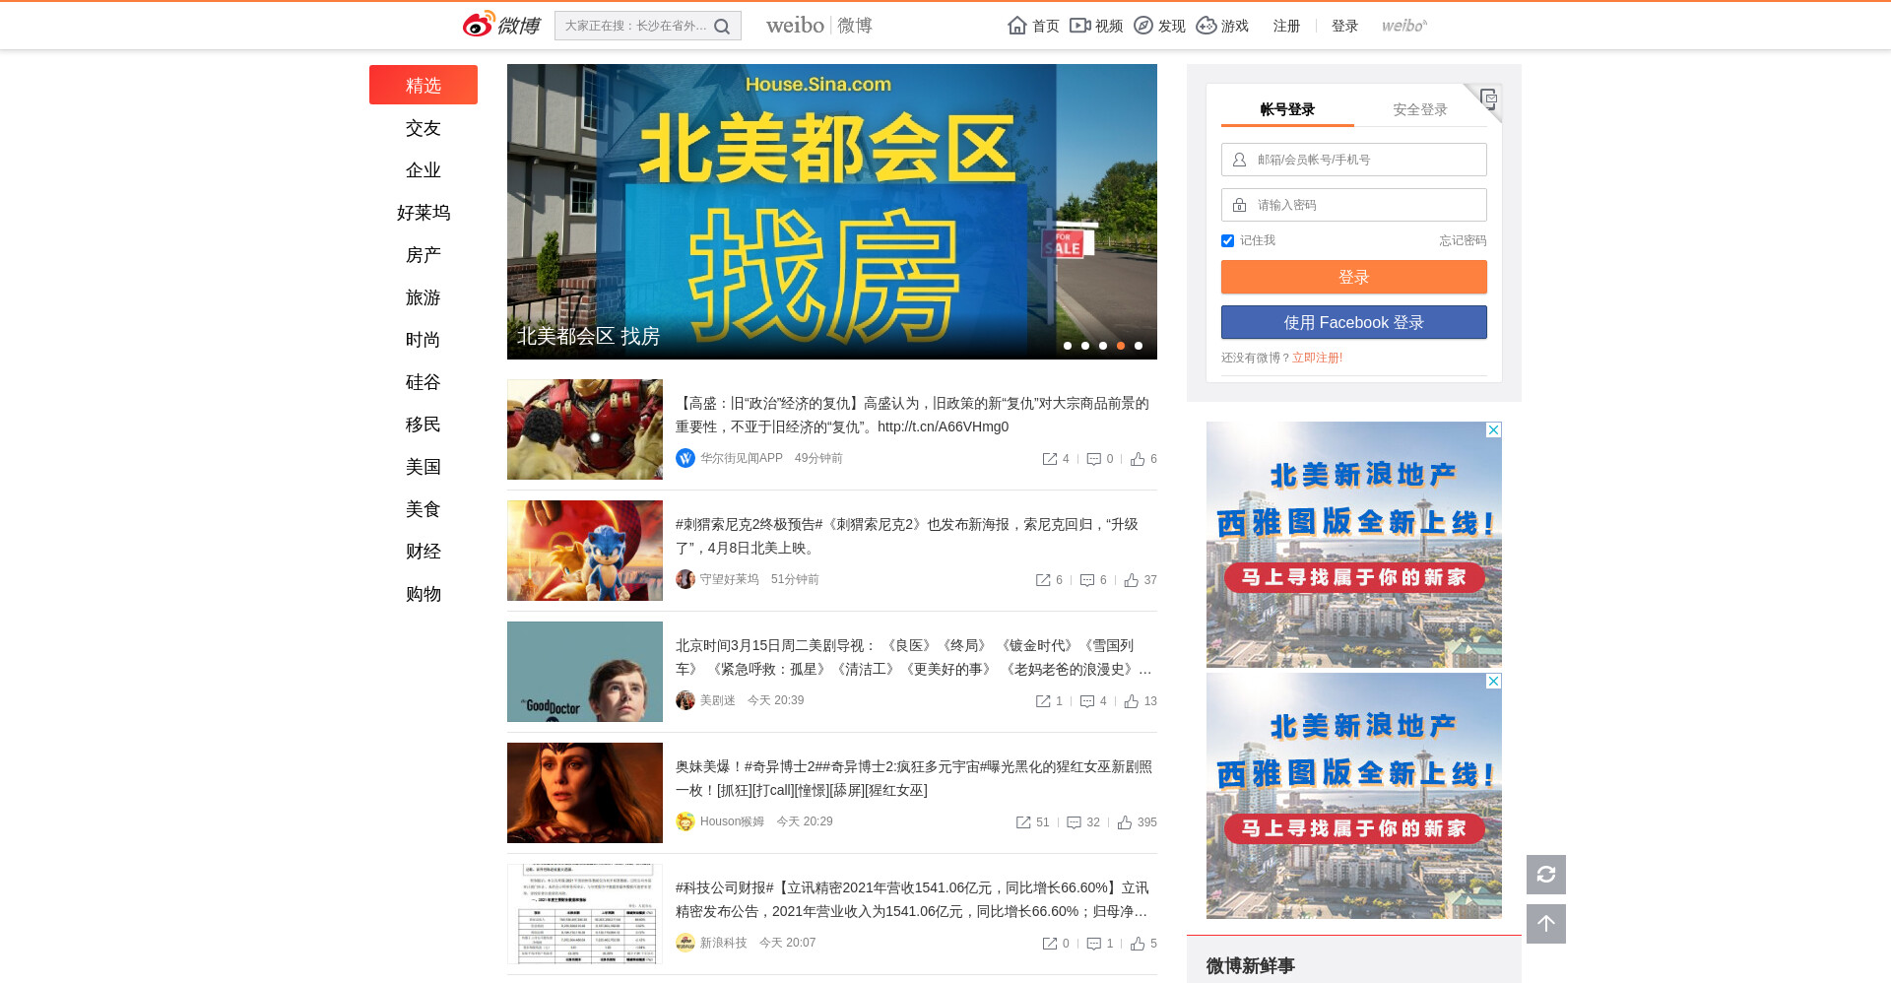
Task: Close the second 北美新浪地产 ad
Action: (1494, 681)
